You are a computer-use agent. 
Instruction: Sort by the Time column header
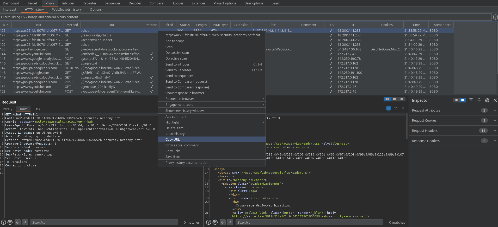point(416,25)
